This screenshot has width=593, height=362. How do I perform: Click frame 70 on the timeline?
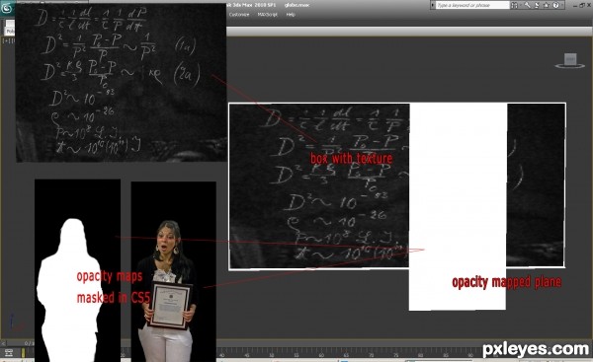click(x=371, y=354)
